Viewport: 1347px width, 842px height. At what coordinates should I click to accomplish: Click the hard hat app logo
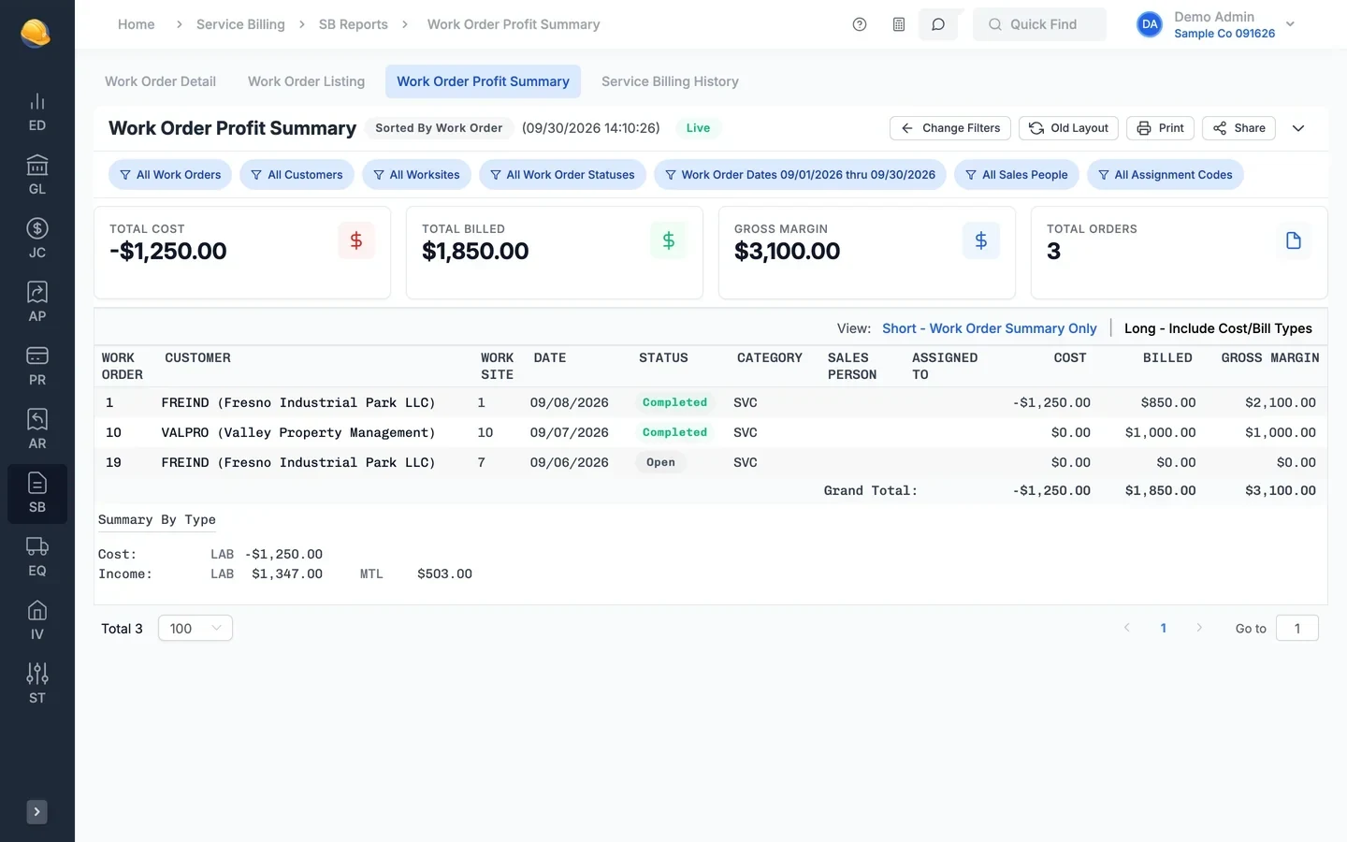[36, 33]
